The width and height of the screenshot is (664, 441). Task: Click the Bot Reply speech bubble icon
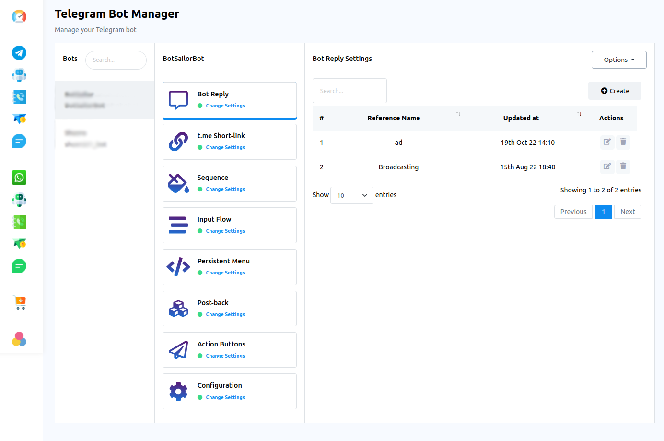click(178, 100)
